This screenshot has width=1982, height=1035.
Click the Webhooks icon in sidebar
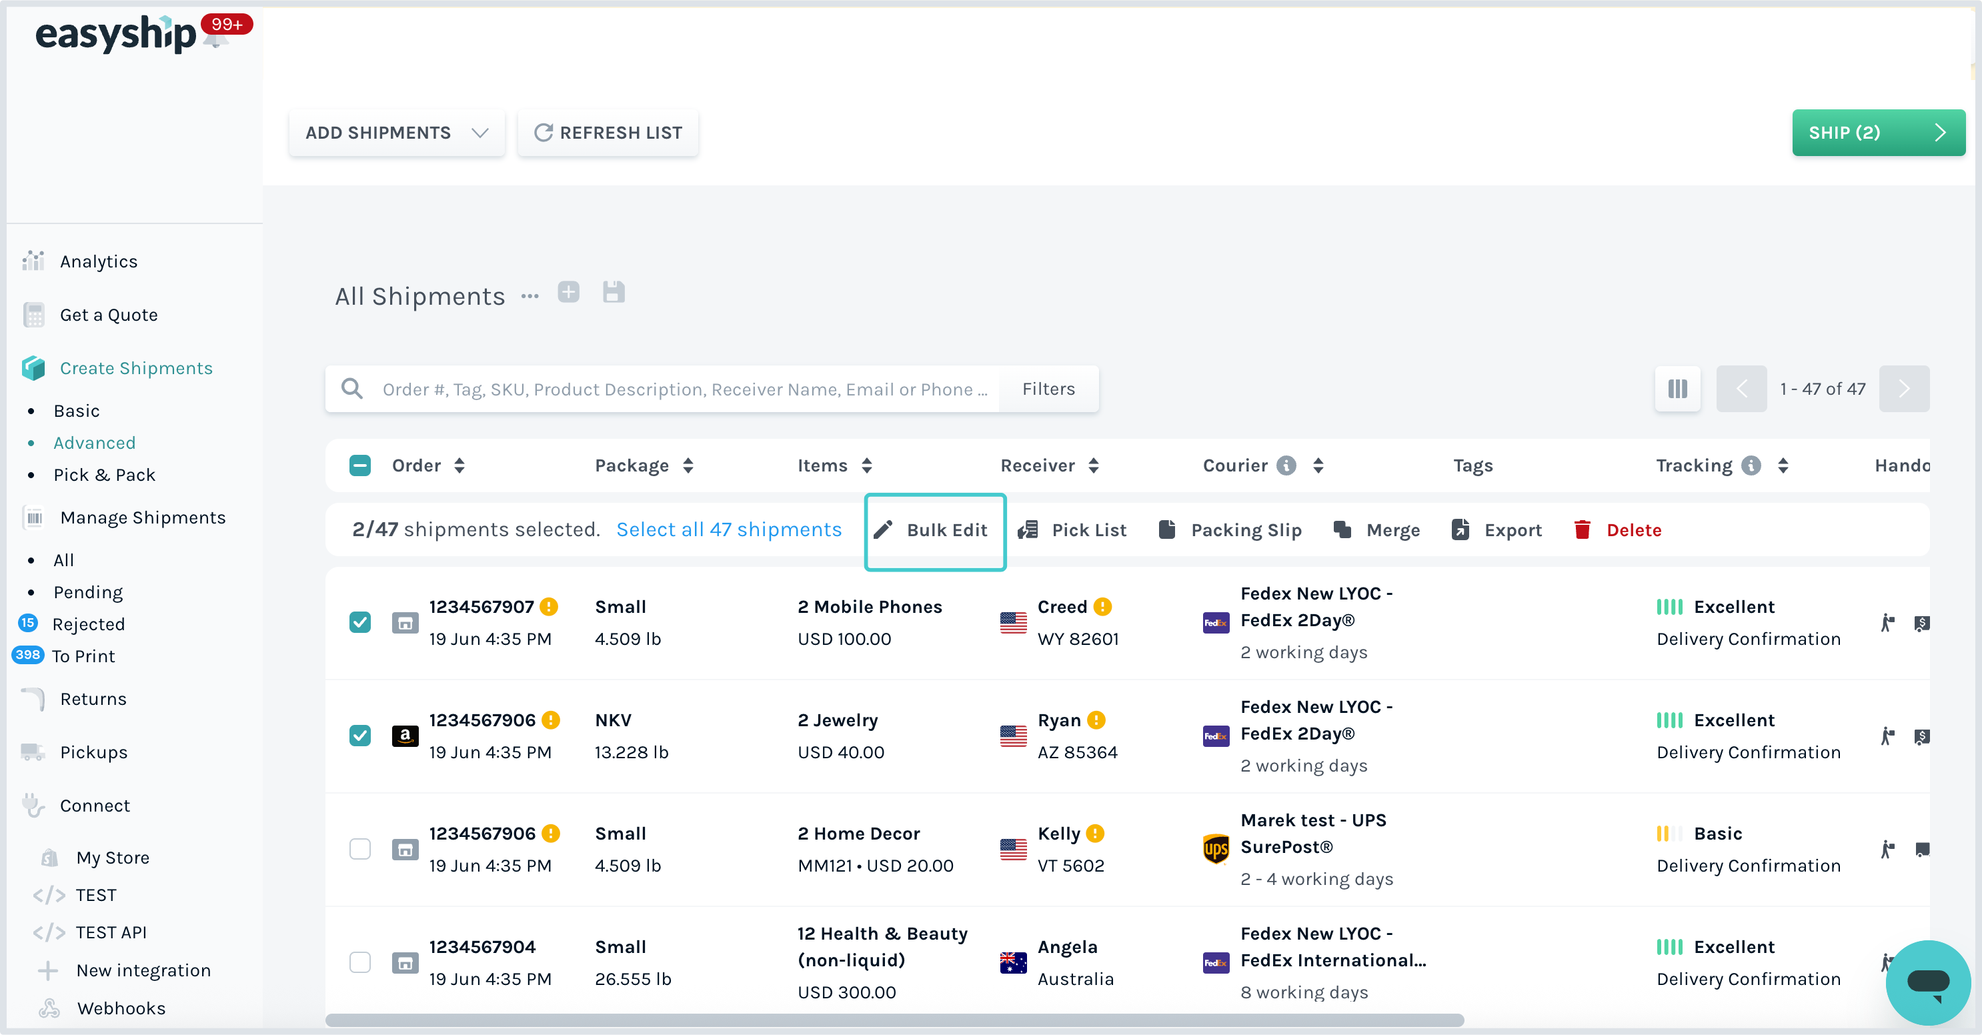tap(49, 1008)
